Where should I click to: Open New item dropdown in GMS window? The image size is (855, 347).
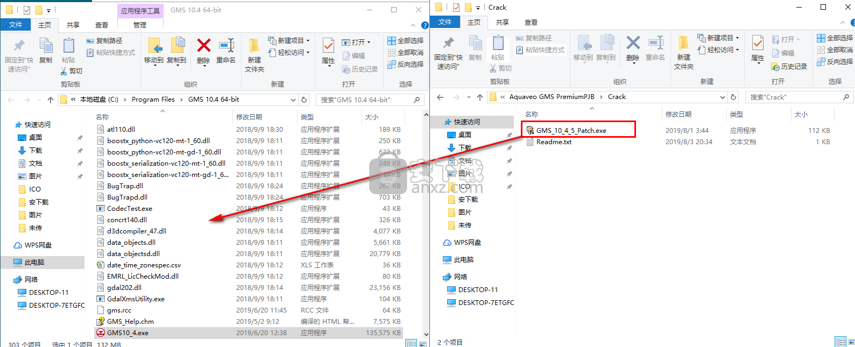289,41
